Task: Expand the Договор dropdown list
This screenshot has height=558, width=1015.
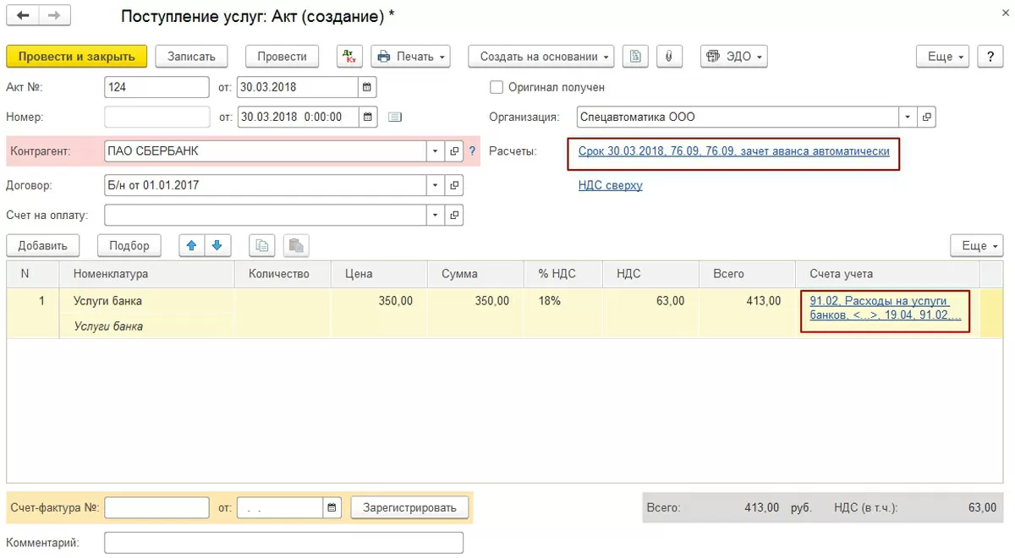Action: pos(436,185)
